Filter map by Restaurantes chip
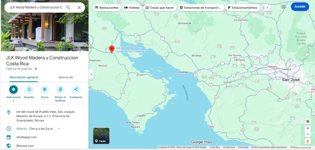This screenshot has width=315, height=150. (107, 8)
